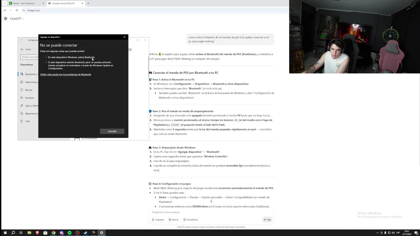
Task: Click the scroll-to-bottom arrow above the composer
Action: pos(211,201)
